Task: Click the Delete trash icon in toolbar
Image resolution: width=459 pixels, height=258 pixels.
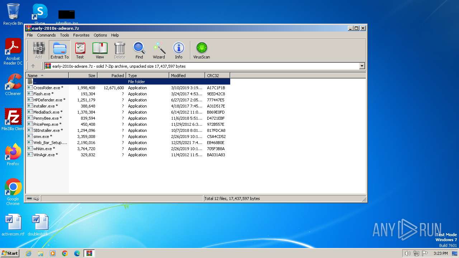Action: click(x=119, y=50)
